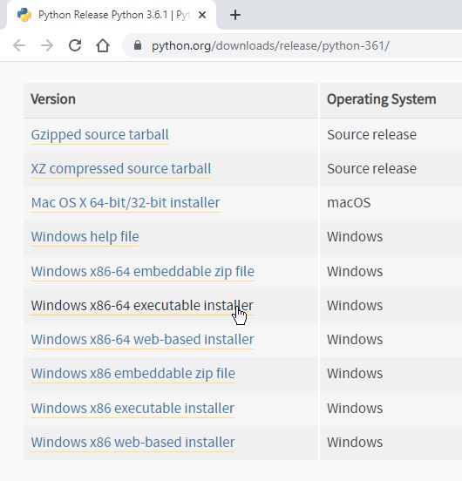
Task: Go to the home page icon
Action: tap(103, 45)
